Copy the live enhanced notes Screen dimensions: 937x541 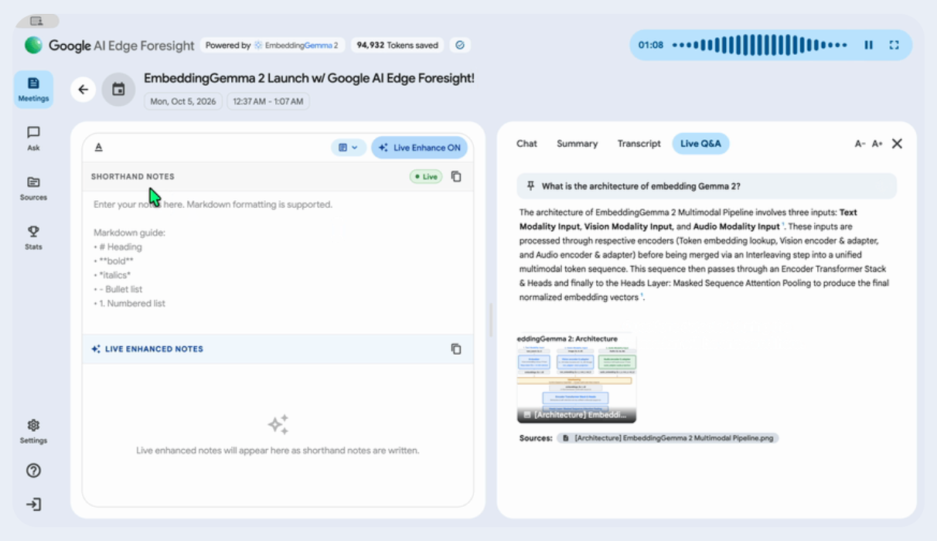click(x=456, y=349)
